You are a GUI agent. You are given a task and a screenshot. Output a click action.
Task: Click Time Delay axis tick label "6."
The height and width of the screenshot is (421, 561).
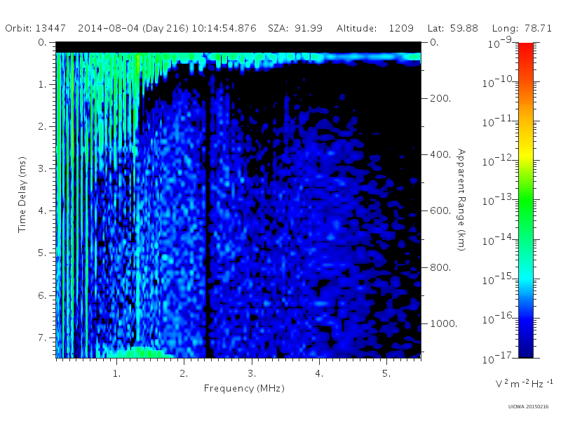pyautogui.click(x=42, y=295)
